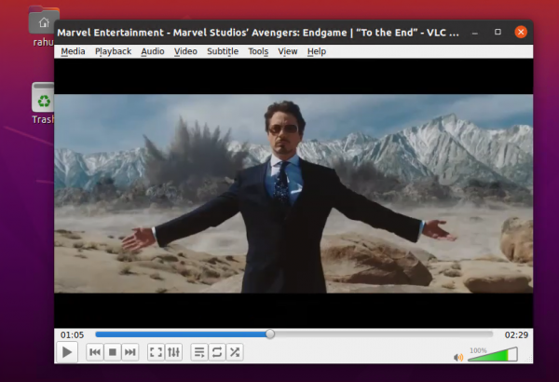559x382 pixels.
Task: Expand the Subtitle menu
Action: point(223,51)
